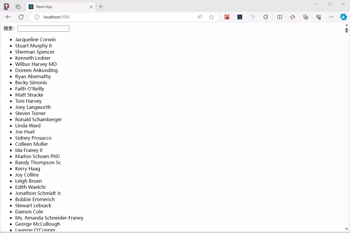Image resolution: width=350 pixels, height=233 pixels.
Task: Open a new tab
Action: point(101,7)
